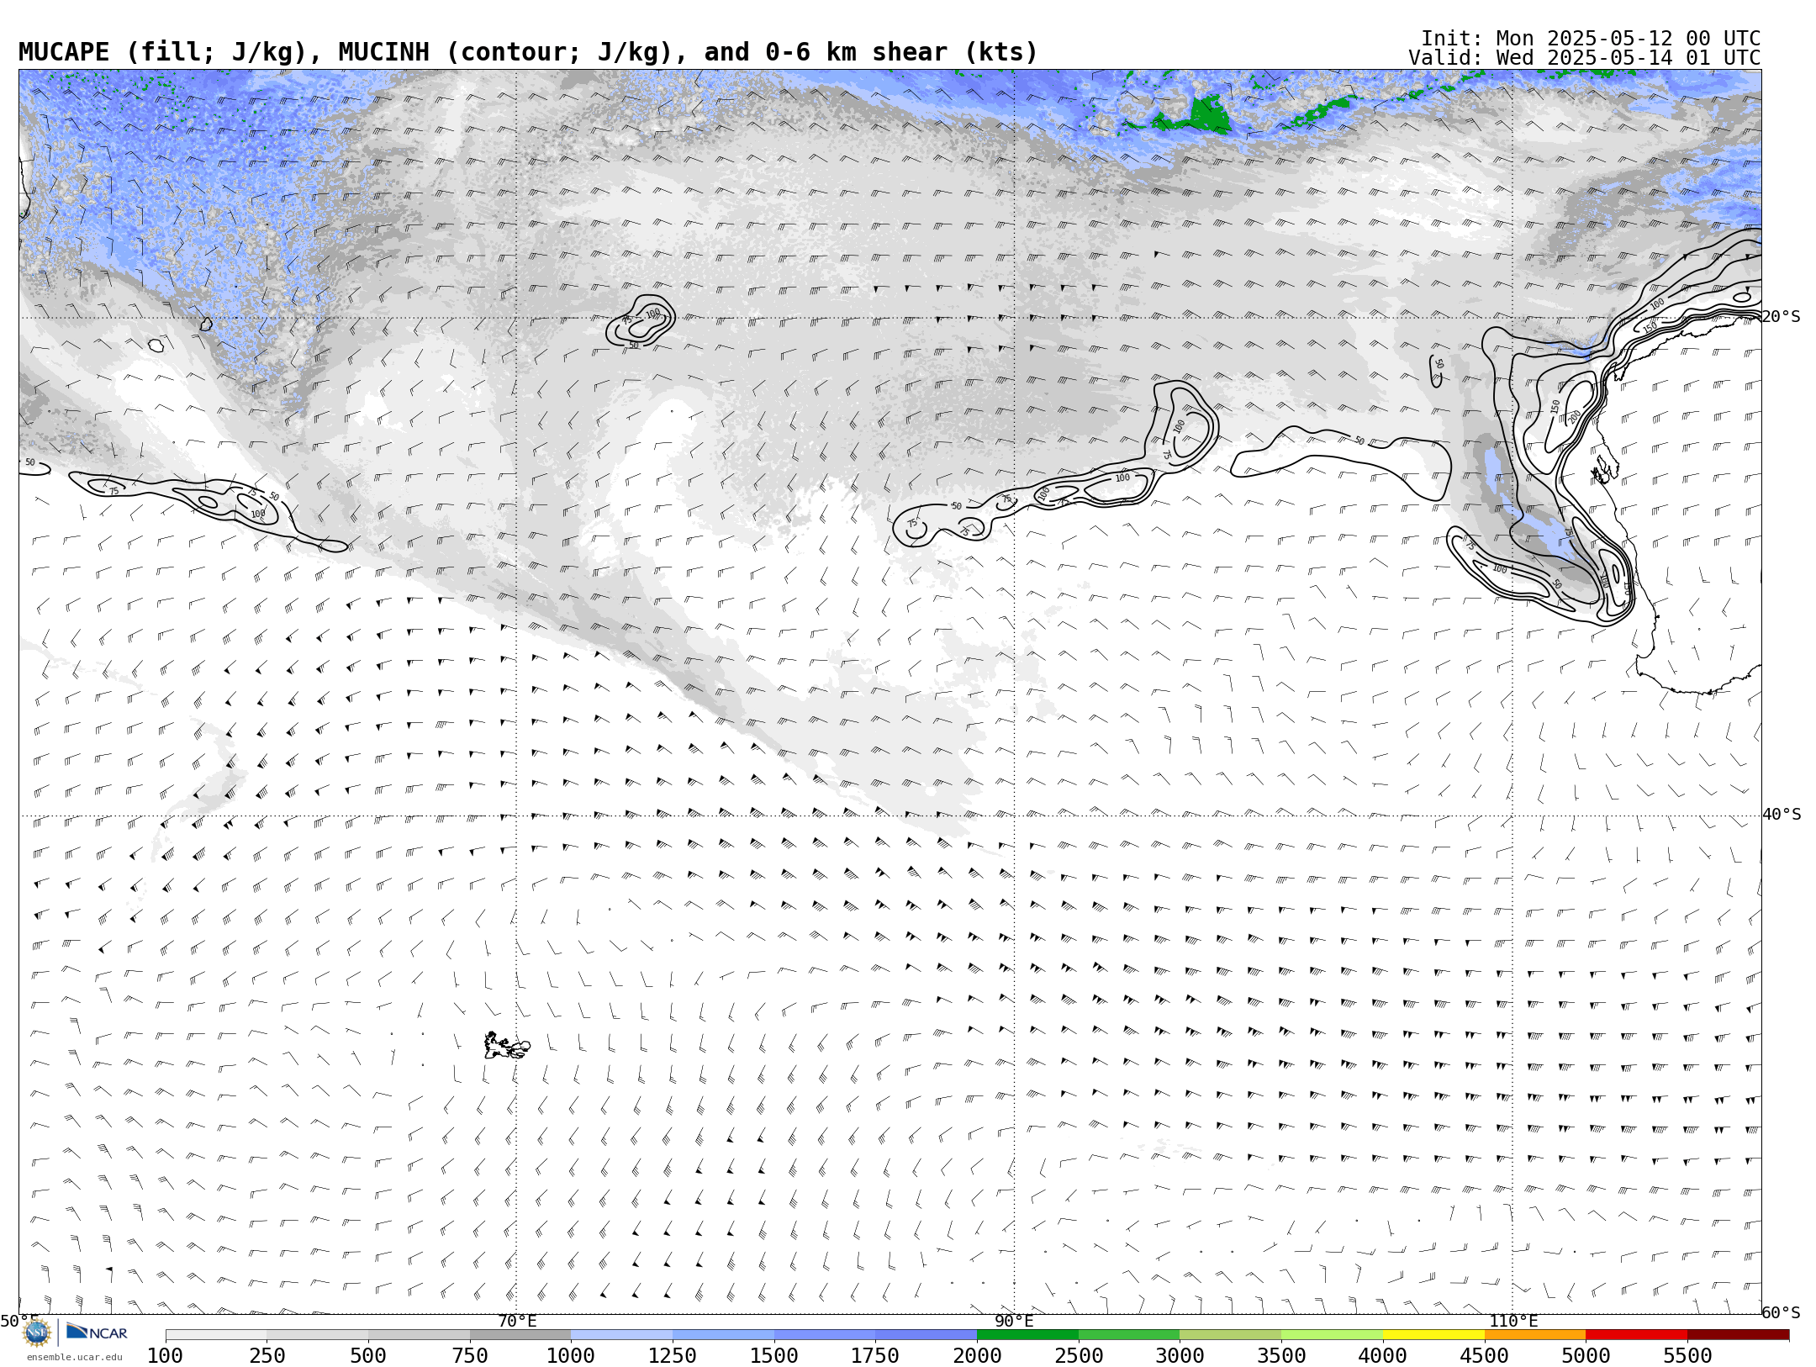The height and width of the screenshot is (1367, 1816).
Task: Click the 90°E longitude label
Action: point(1014,1321)
